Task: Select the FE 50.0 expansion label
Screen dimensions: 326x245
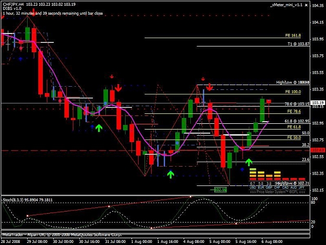Action: click(x=294, y=137)
